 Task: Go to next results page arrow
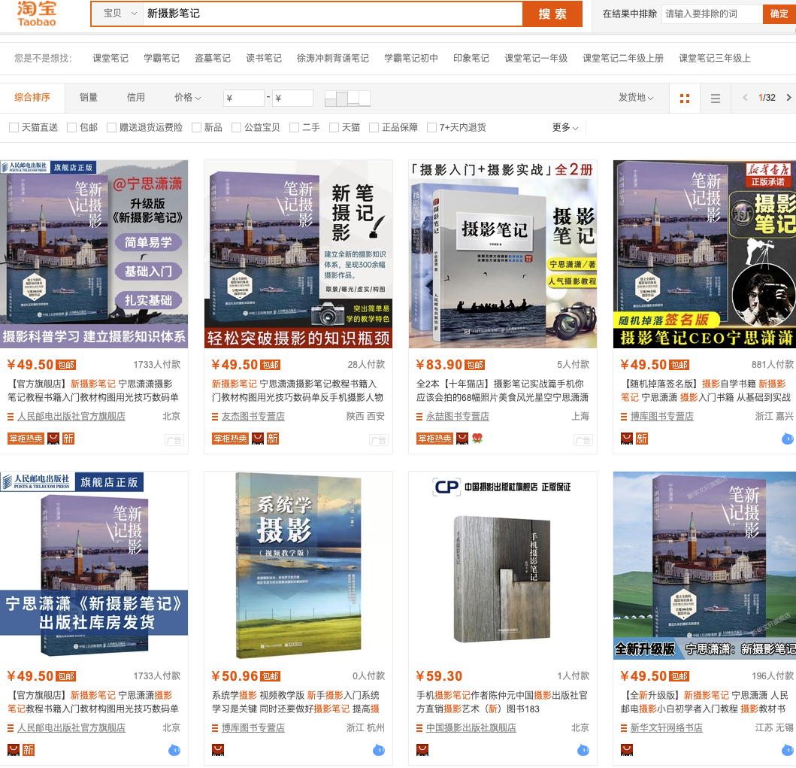click(x=788, y=98)
